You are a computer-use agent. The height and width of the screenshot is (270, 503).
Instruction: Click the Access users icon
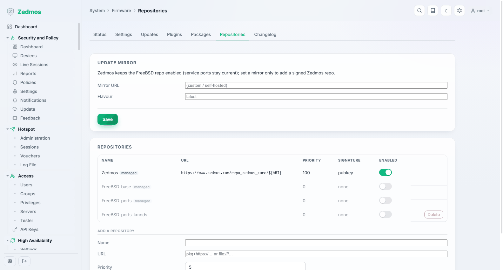(x=13, y=176)
